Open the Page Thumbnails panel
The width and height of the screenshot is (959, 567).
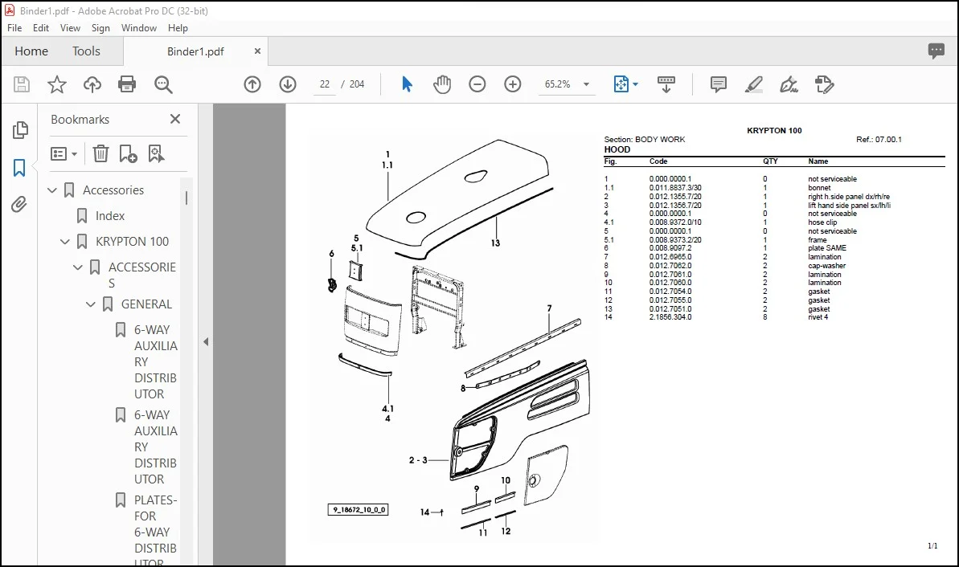click(x=20, y=129)
